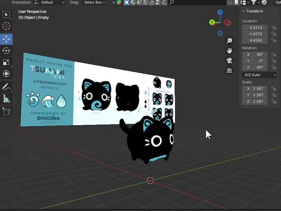Image resolution: width=281 pixels, height=211 pixels.
Task: Click the Rotation Z field -90°
Action: 255,67
